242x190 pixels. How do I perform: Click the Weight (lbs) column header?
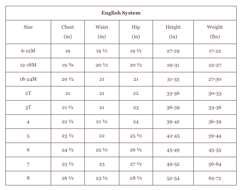point(215,32)
